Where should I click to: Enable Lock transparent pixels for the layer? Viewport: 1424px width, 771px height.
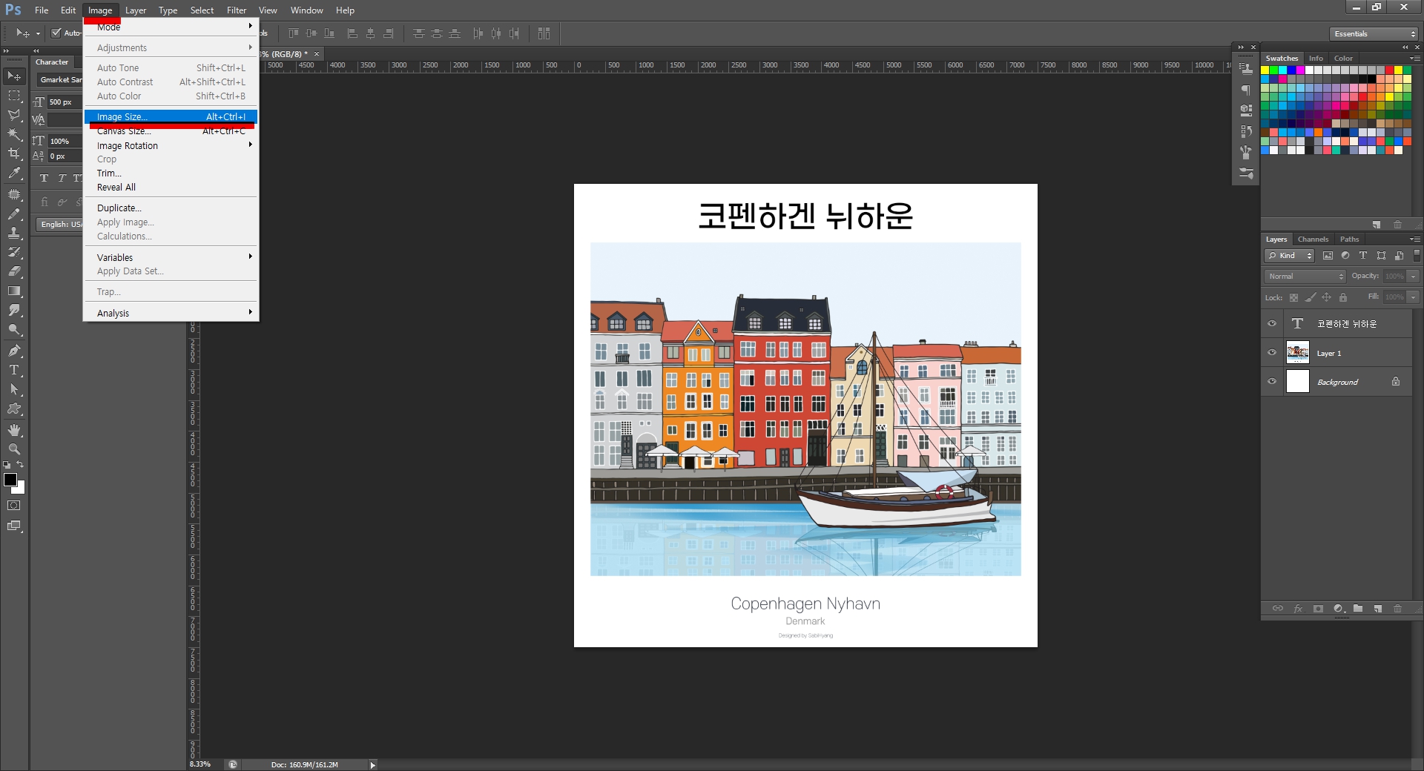pos(1294,297)
